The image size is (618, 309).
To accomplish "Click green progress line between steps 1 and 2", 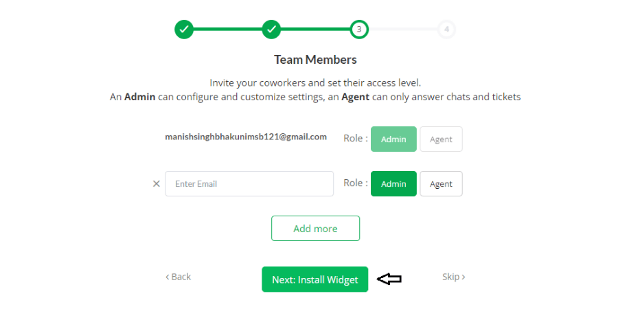I will [227, 29].
